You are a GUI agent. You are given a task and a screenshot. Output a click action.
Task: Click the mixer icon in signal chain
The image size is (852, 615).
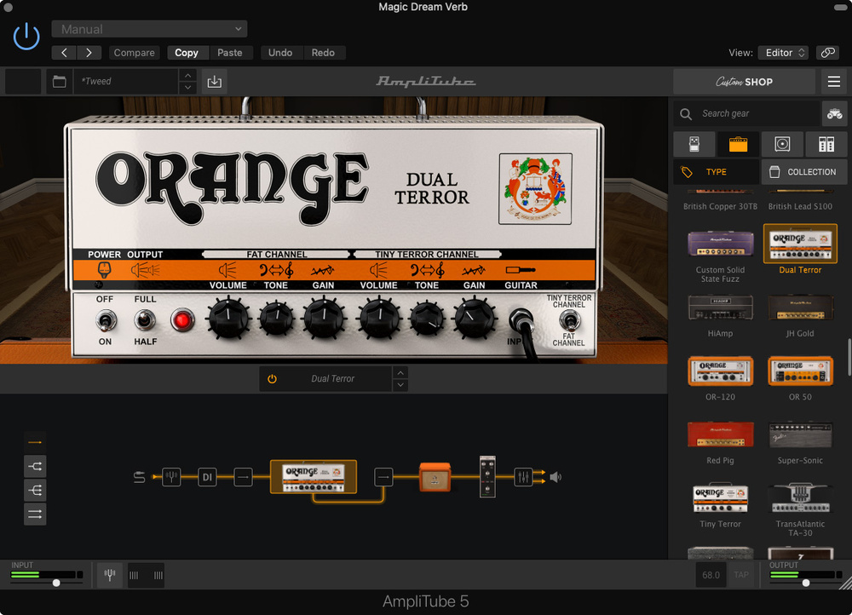pyautogui.click(x=523, y=477)
